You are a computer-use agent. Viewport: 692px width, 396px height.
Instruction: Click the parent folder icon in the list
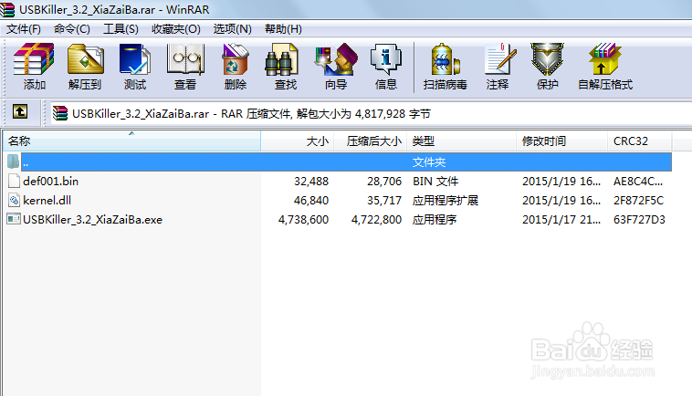point(14,162)
